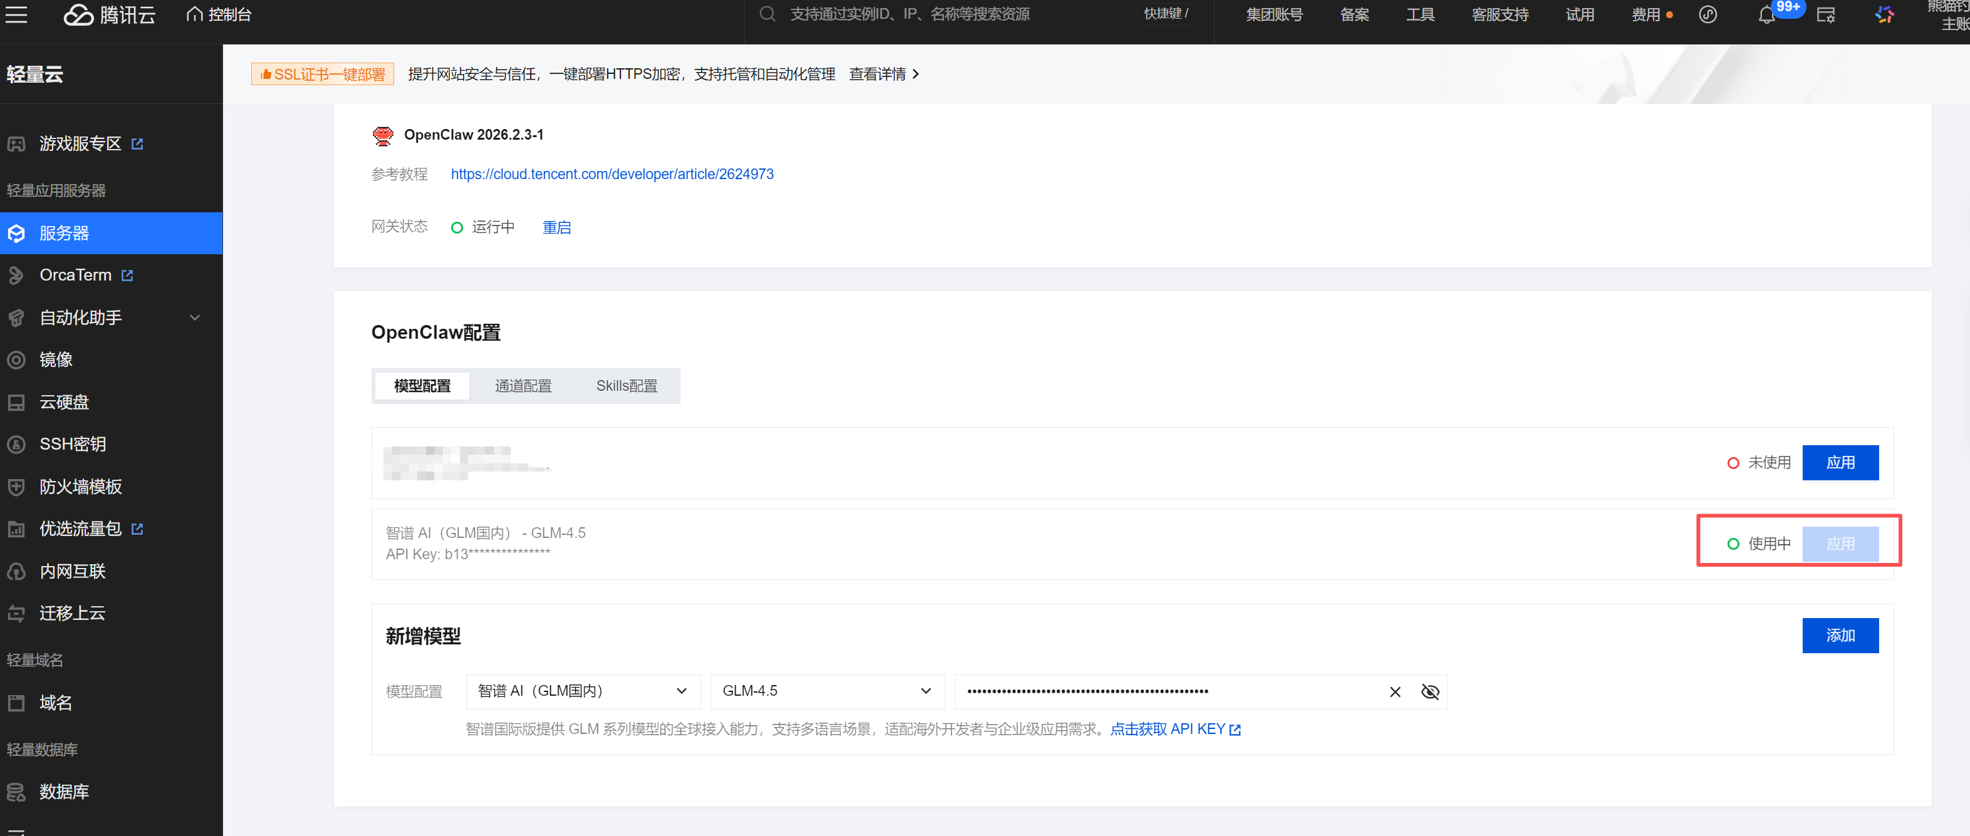Select 服务器 in sidebar
Image resolution: width=1970 pixels, height=836 pixels.
111,233
